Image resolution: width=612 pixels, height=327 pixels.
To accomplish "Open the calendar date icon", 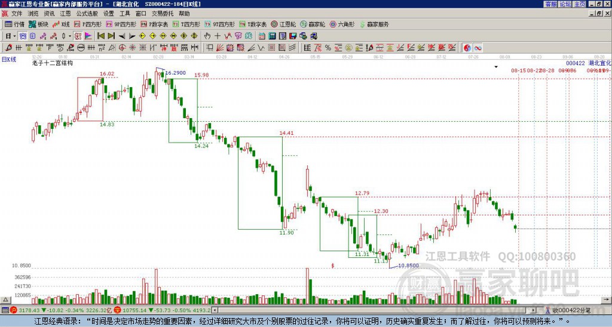I will pos(262,36).
